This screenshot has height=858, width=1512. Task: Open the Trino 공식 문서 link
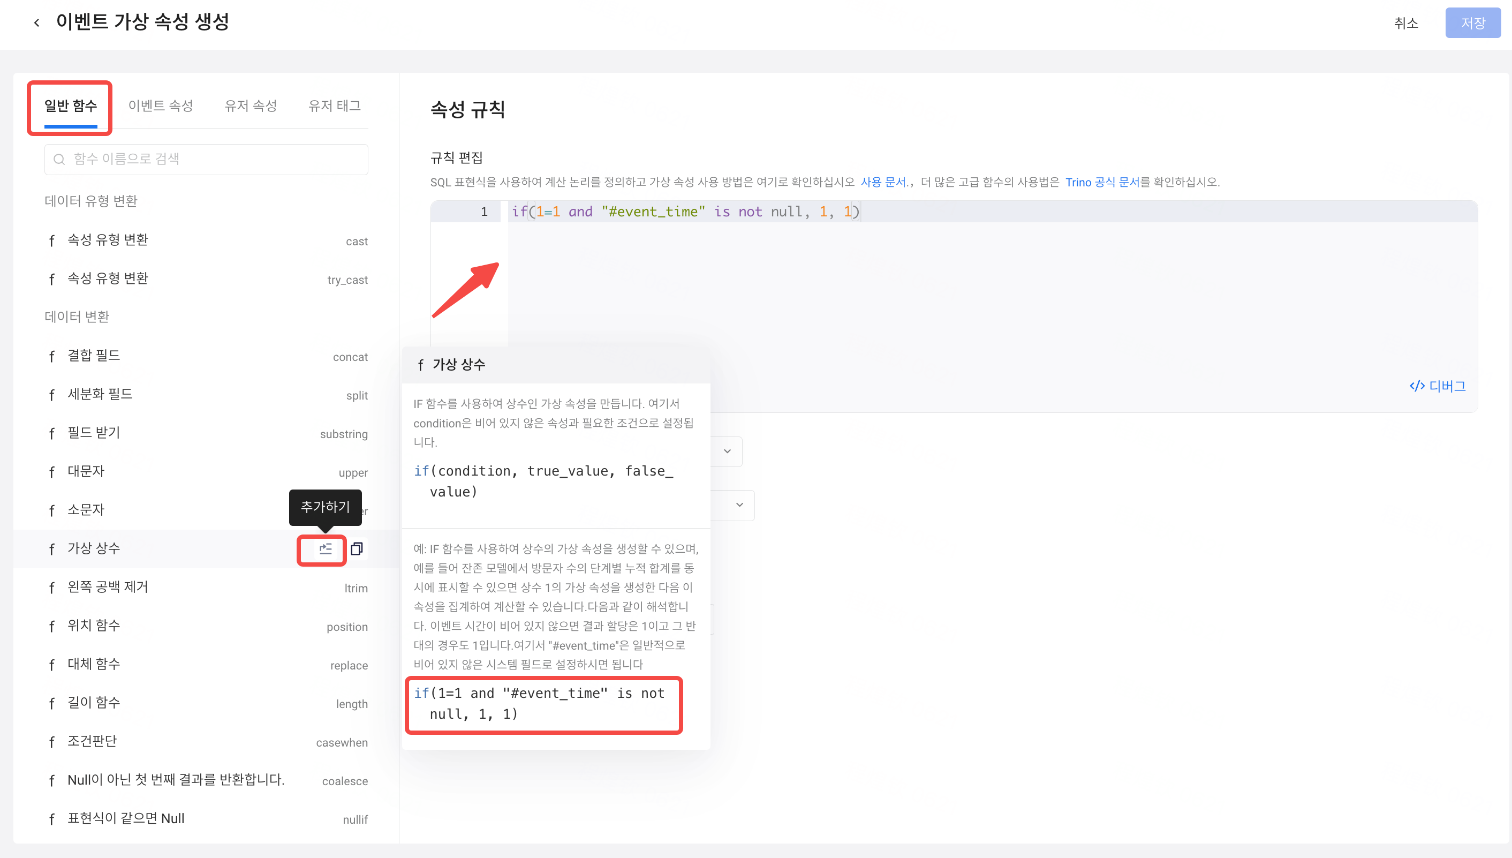1102,182
